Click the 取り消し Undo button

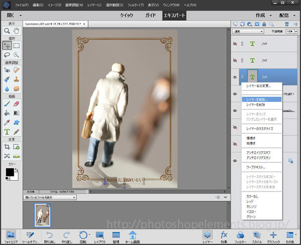pyautogui.click(x=49, y=237)
